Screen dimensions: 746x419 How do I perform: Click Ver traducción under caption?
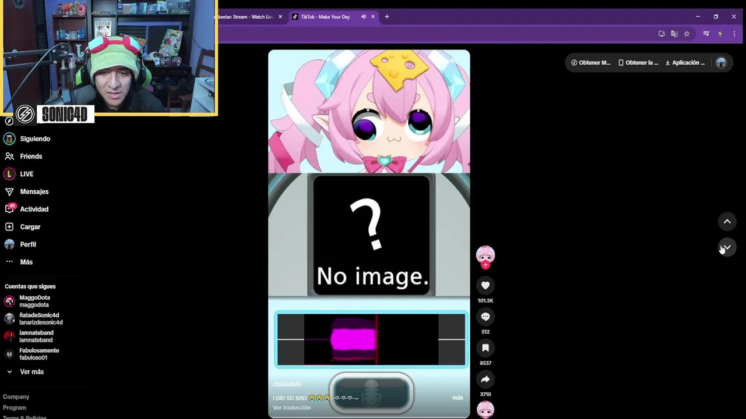pos(291,407)
